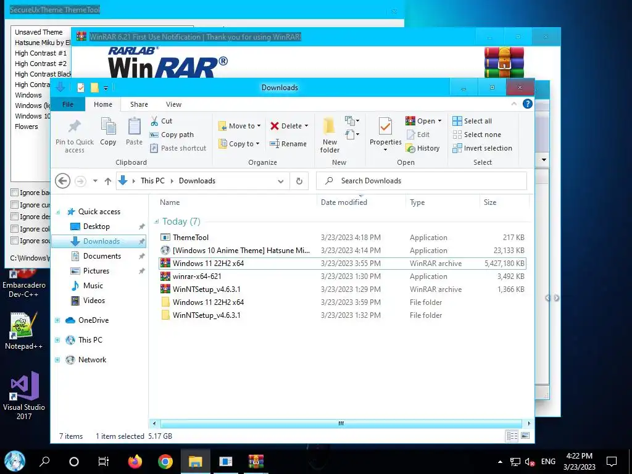
Task: Click This PC in address breadcrumb
Action: [152, 181]
